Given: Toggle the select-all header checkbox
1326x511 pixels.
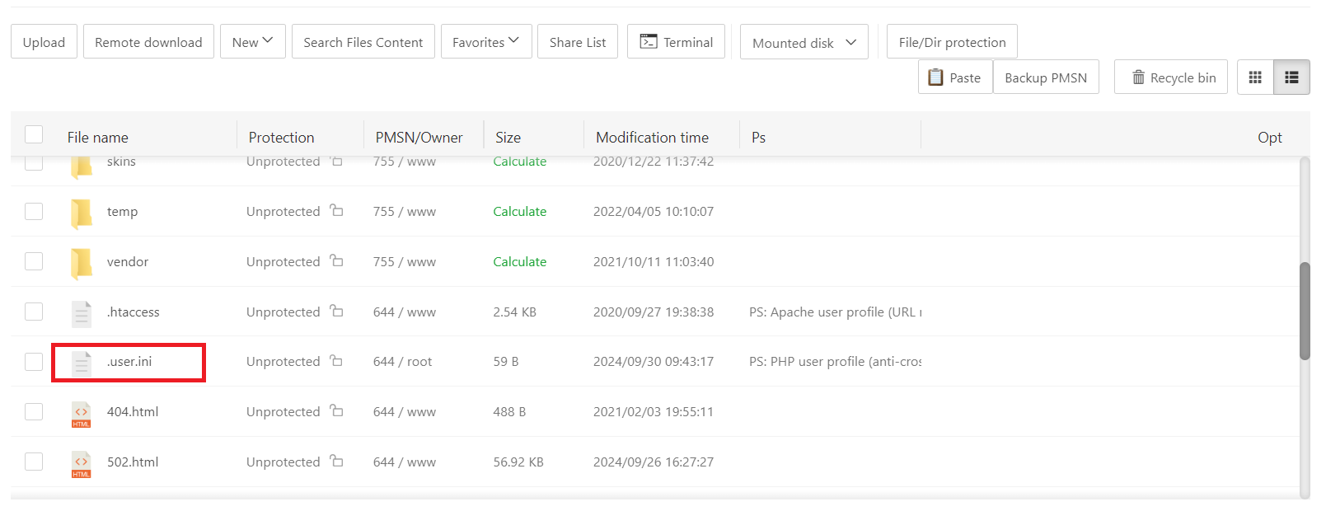Looking at the screenshot, I should tap(34, 135).
